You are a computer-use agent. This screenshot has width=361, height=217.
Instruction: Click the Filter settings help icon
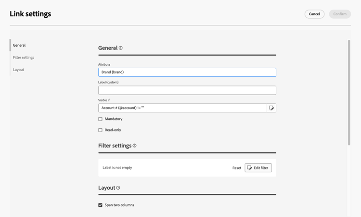pos(135,146)
